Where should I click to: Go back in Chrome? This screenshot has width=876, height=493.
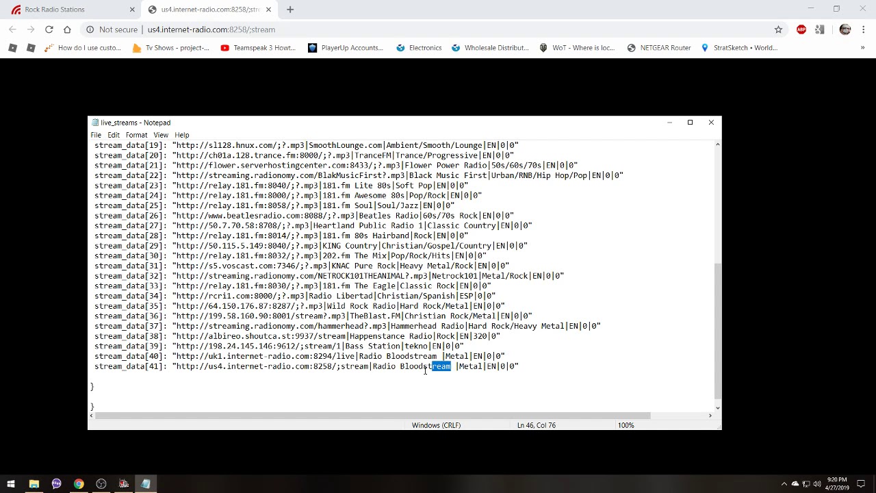pyautogui.click(x=12, y=29)
